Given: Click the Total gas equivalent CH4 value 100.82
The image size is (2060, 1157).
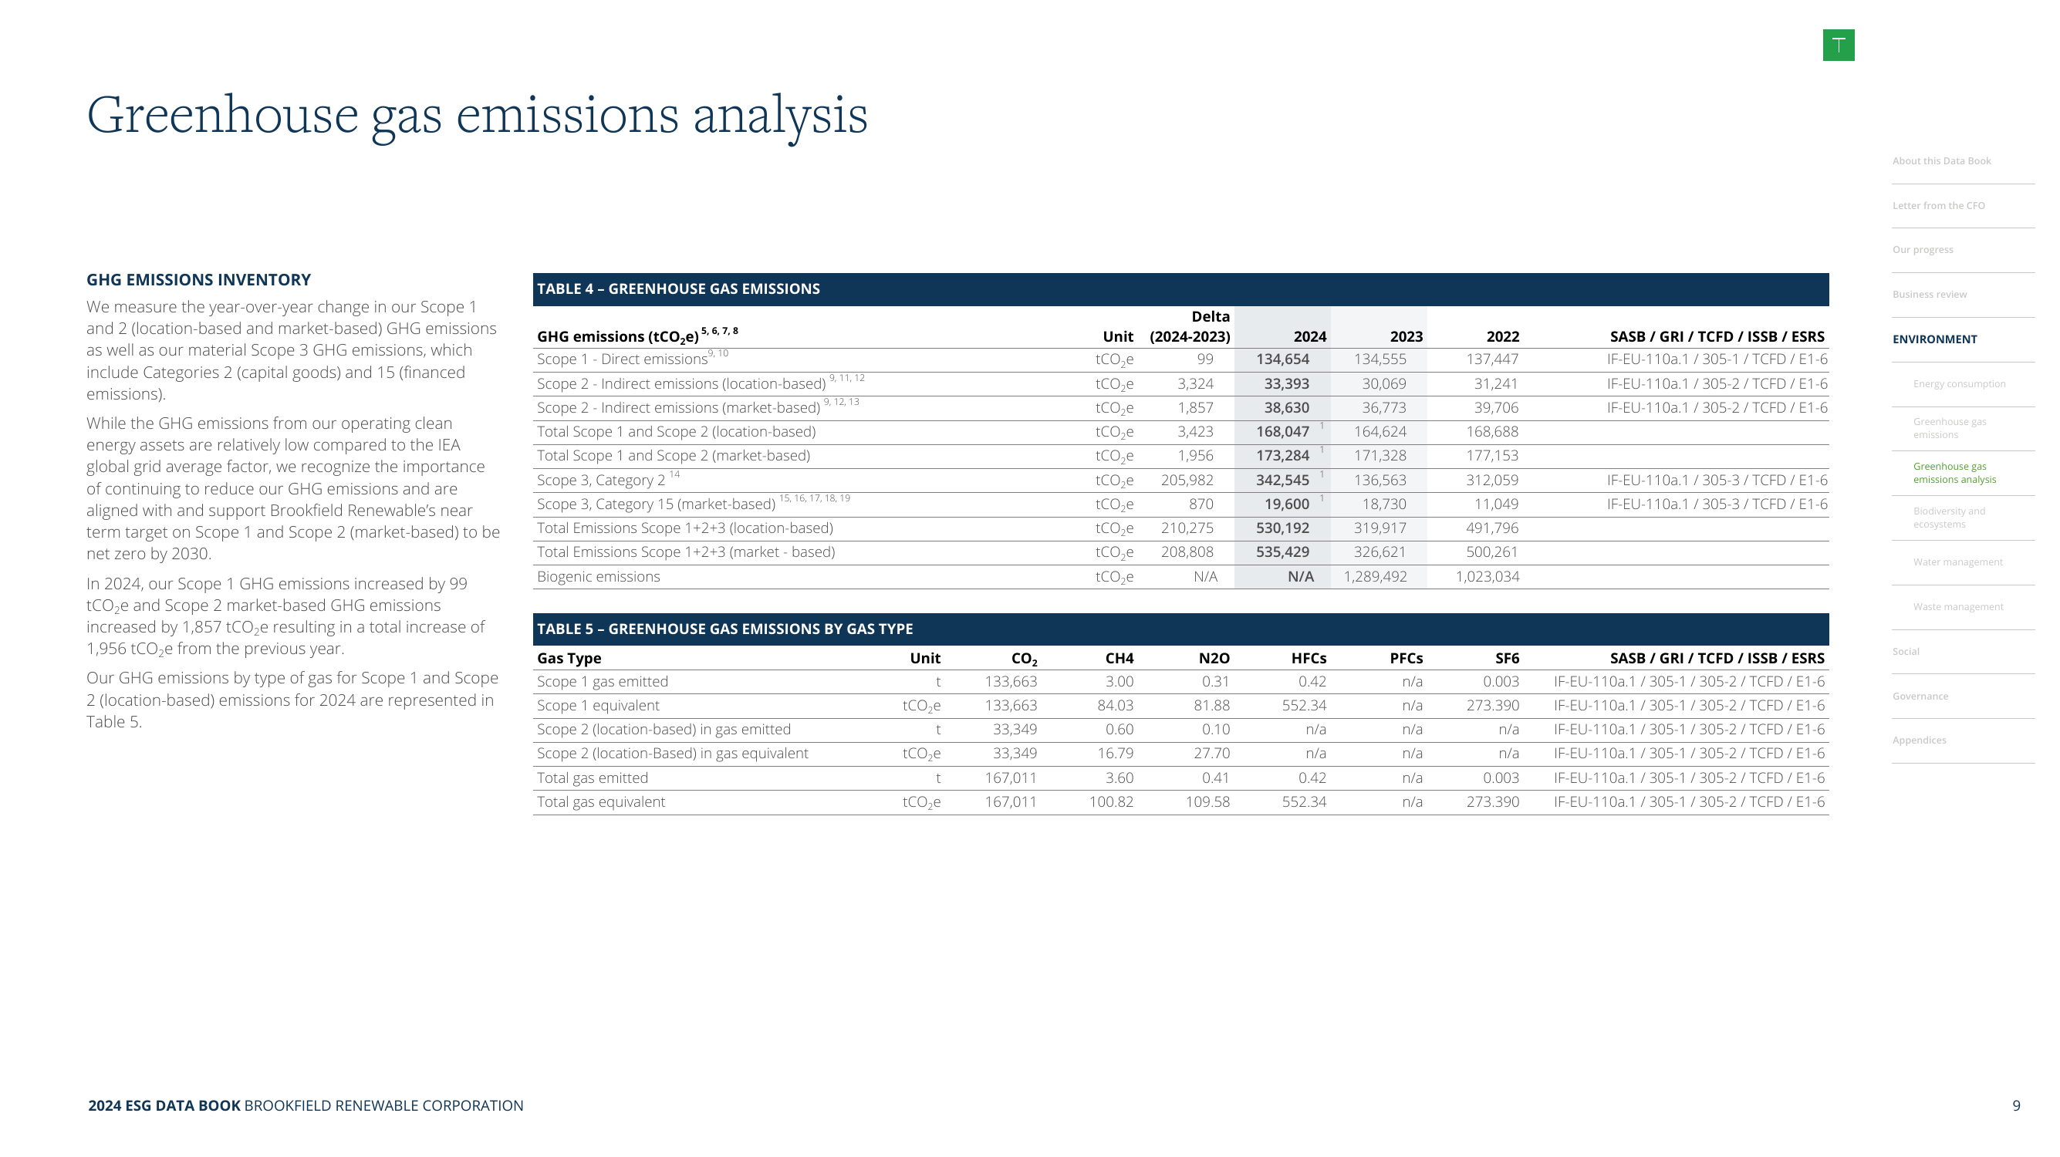Looking at the screenshot, I should (x=1111, y=801).
